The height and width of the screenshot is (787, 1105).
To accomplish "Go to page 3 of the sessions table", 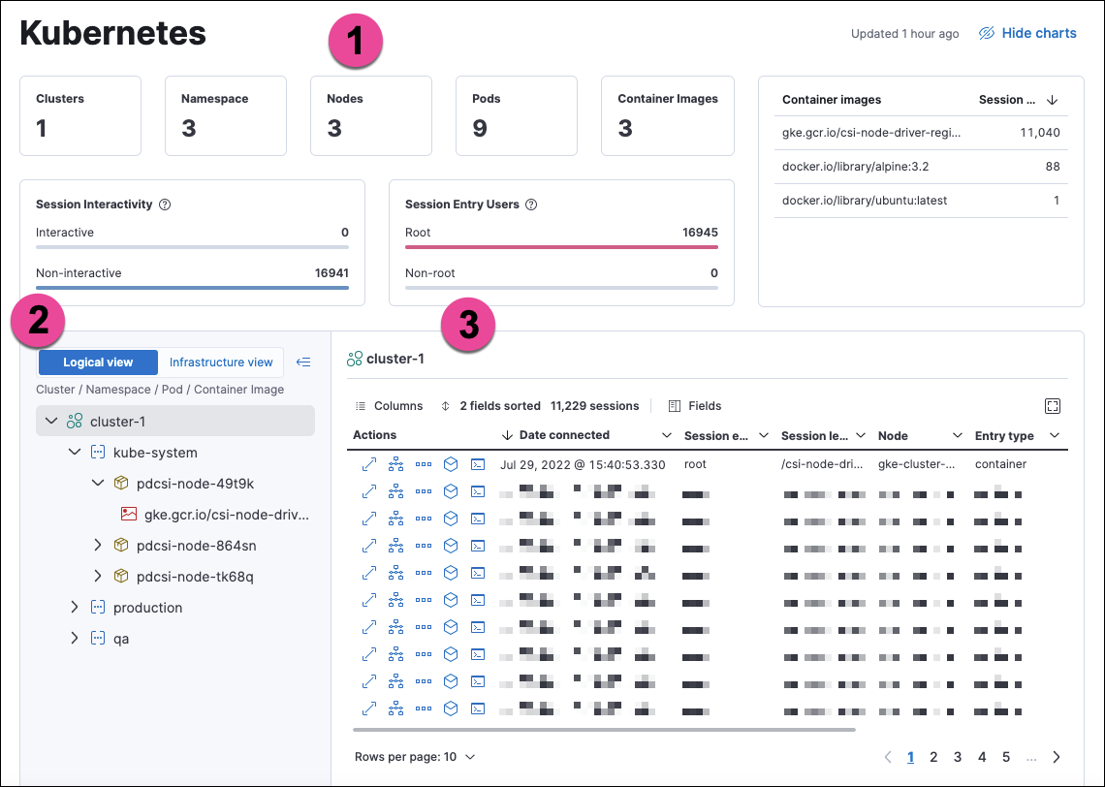I will click(x=958, y=757).
